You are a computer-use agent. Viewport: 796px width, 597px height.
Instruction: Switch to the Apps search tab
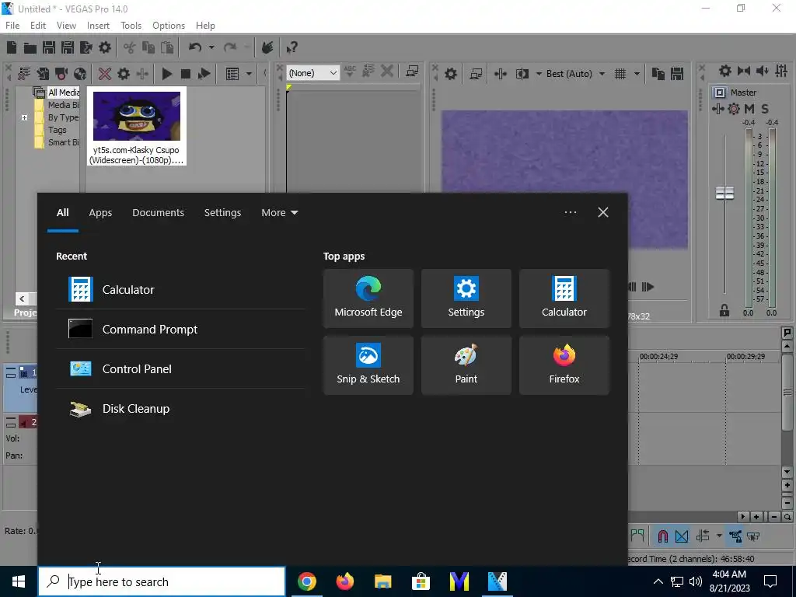point(100,213)
